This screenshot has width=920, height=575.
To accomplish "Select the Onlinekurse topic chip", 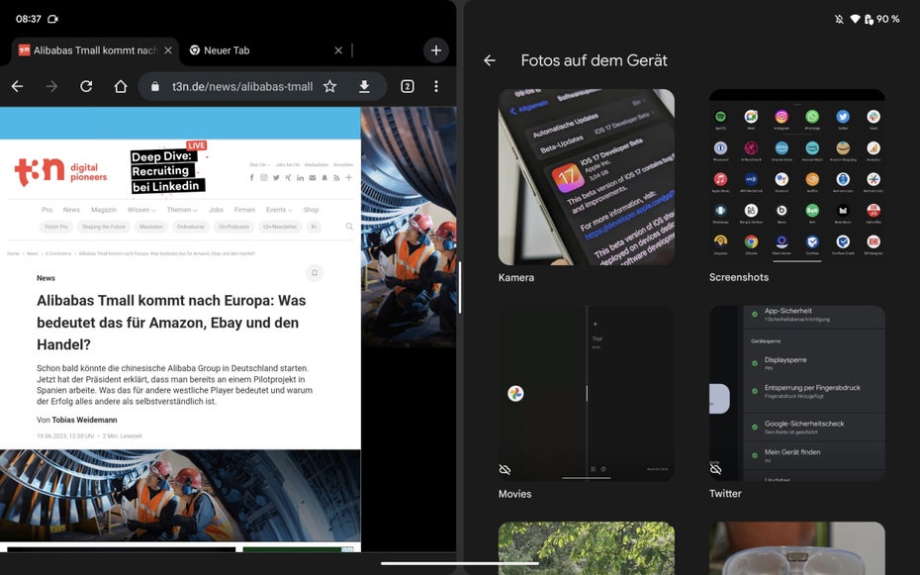I will pyautogui.click(x=191, y=227).
